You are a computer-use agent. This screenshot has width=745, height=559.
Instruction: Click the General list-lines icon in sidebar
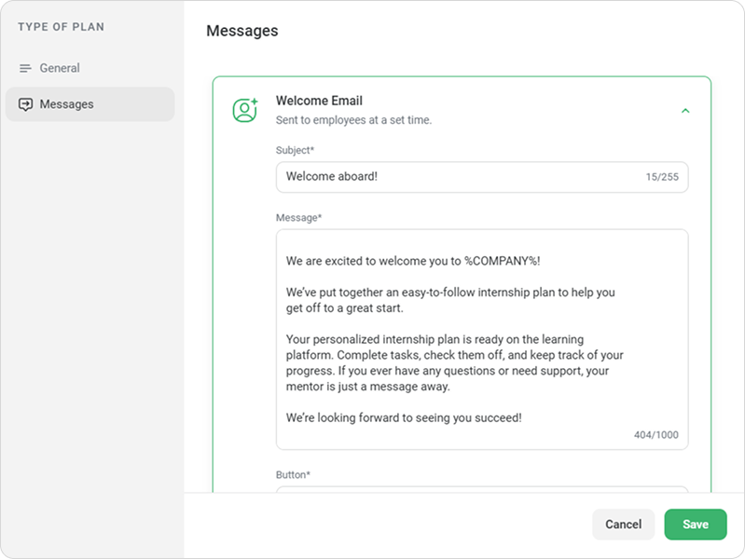(x=25, y=68)
